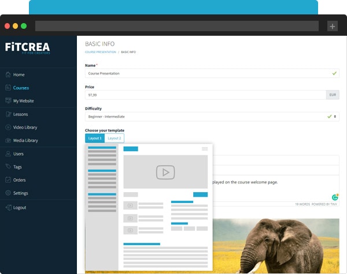This screenshot has width=347, height=274.
Task: Click the My Website monitor icon
Action: point(8,101)
